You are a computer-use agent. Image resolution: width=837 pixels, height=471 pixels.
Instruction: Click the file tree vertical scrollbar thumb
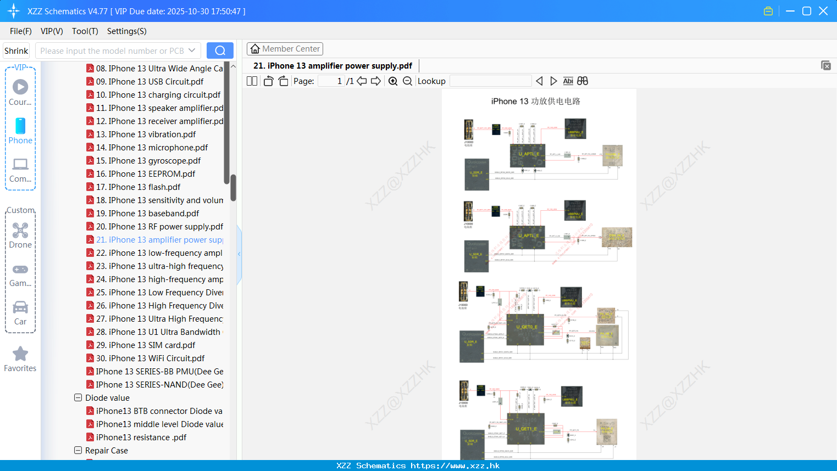(233, 188)
